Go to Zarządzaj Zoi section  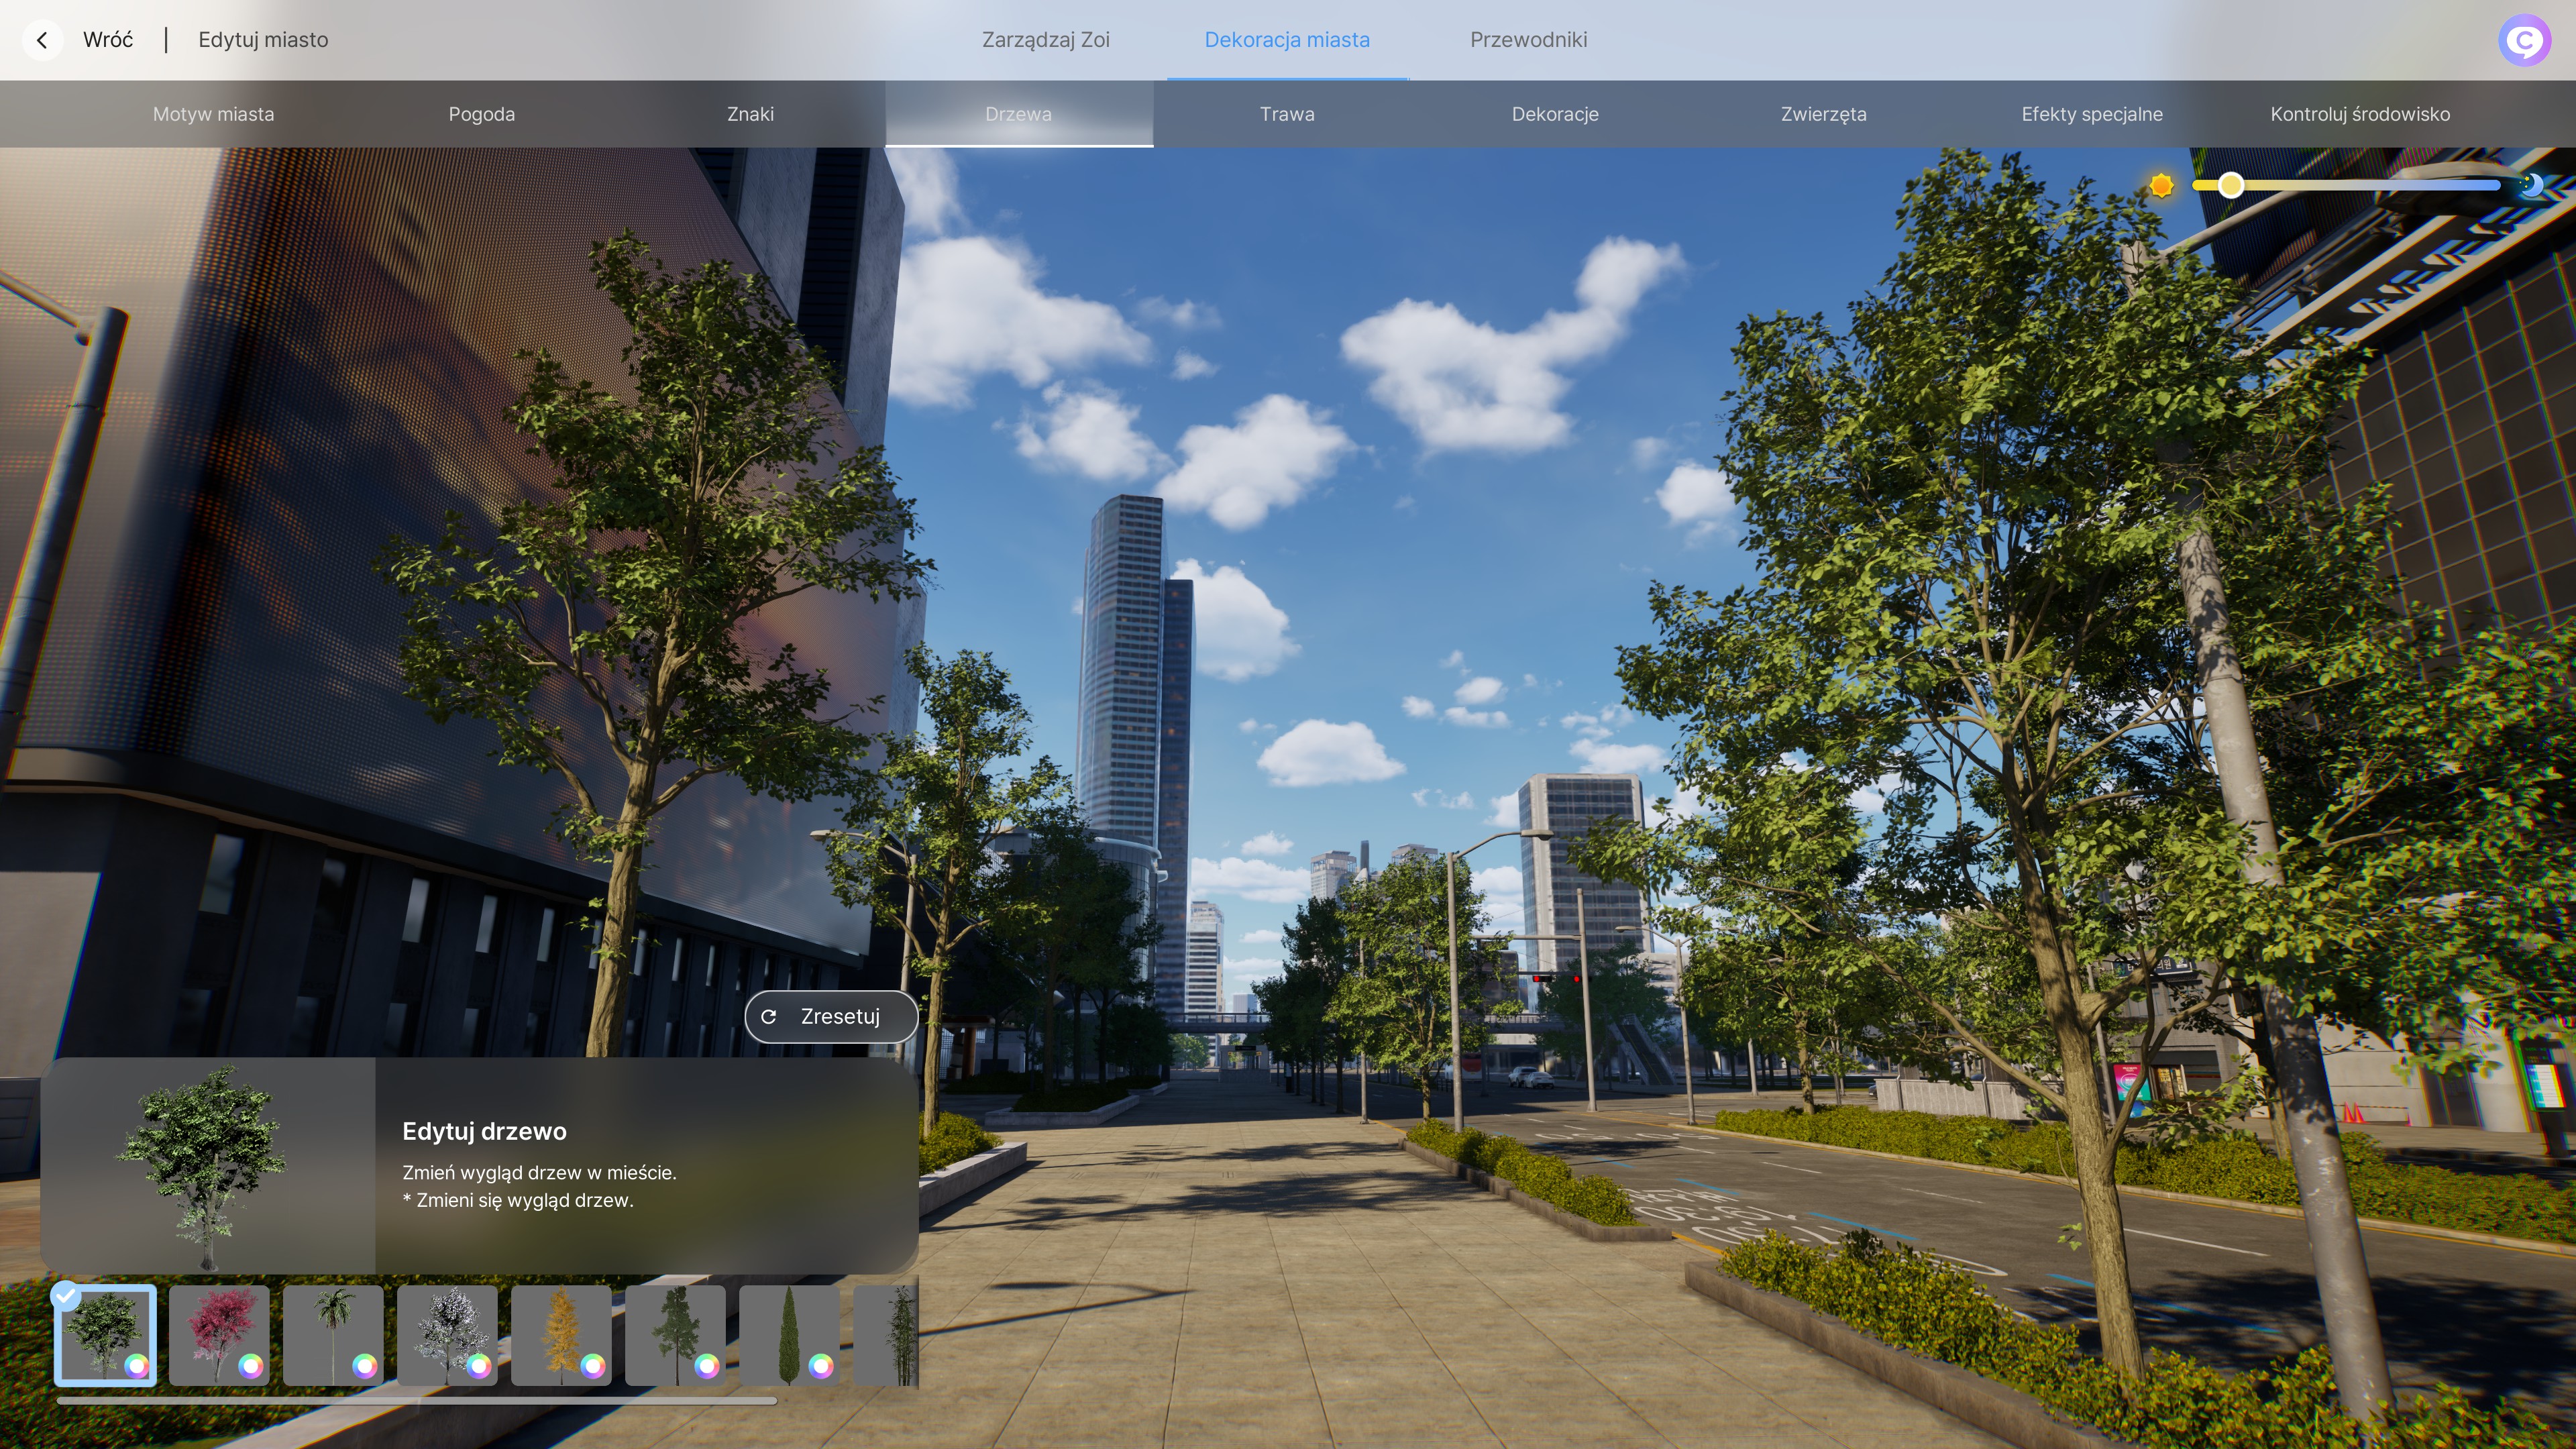click(1045, 40)
